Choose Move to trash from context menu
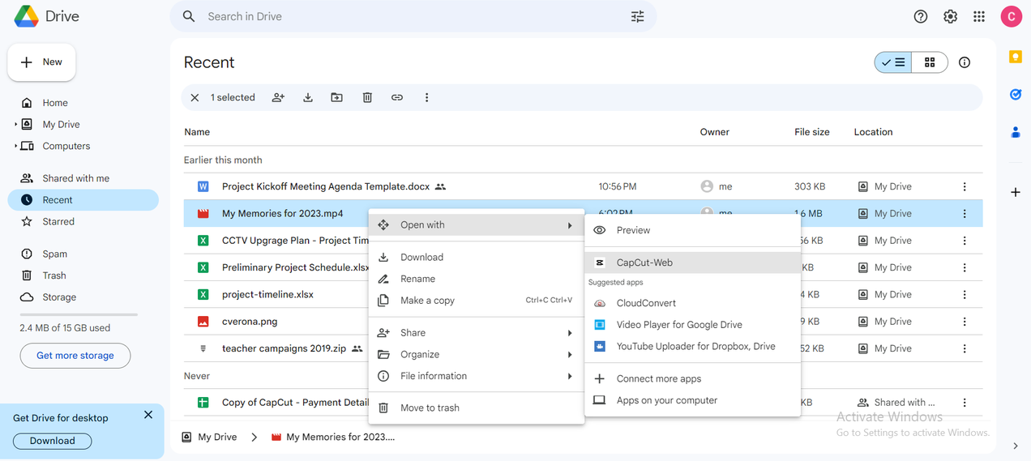The height and width of the screenshot is (461, 1031). [477, 408]
